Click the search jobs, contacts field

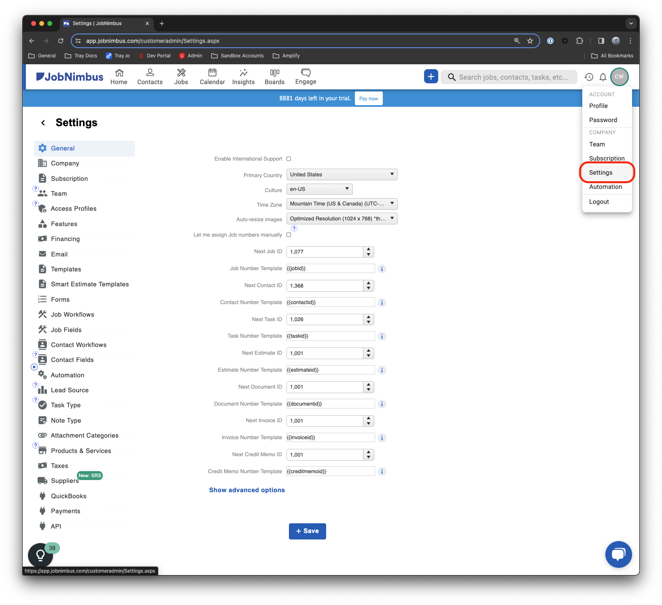click(509, 77)
